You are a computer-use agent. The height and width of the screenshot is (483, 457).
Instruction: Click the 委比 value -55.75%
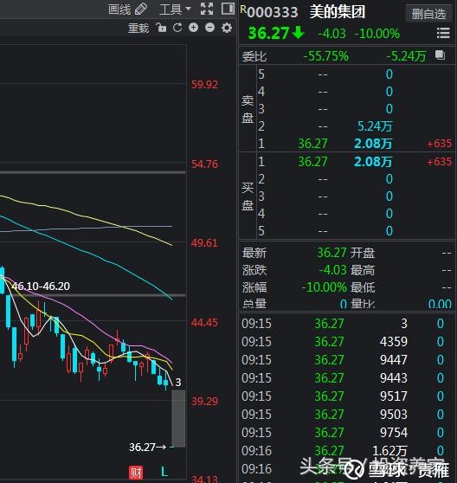[x=325, y=56]
